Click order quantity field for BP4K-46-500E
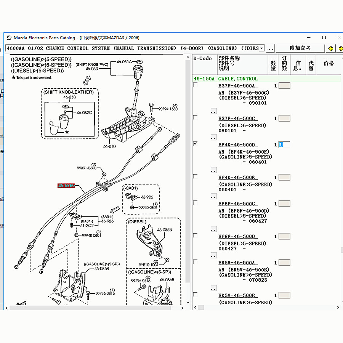This screenshot has width=343, height=343. pos(284,177)
